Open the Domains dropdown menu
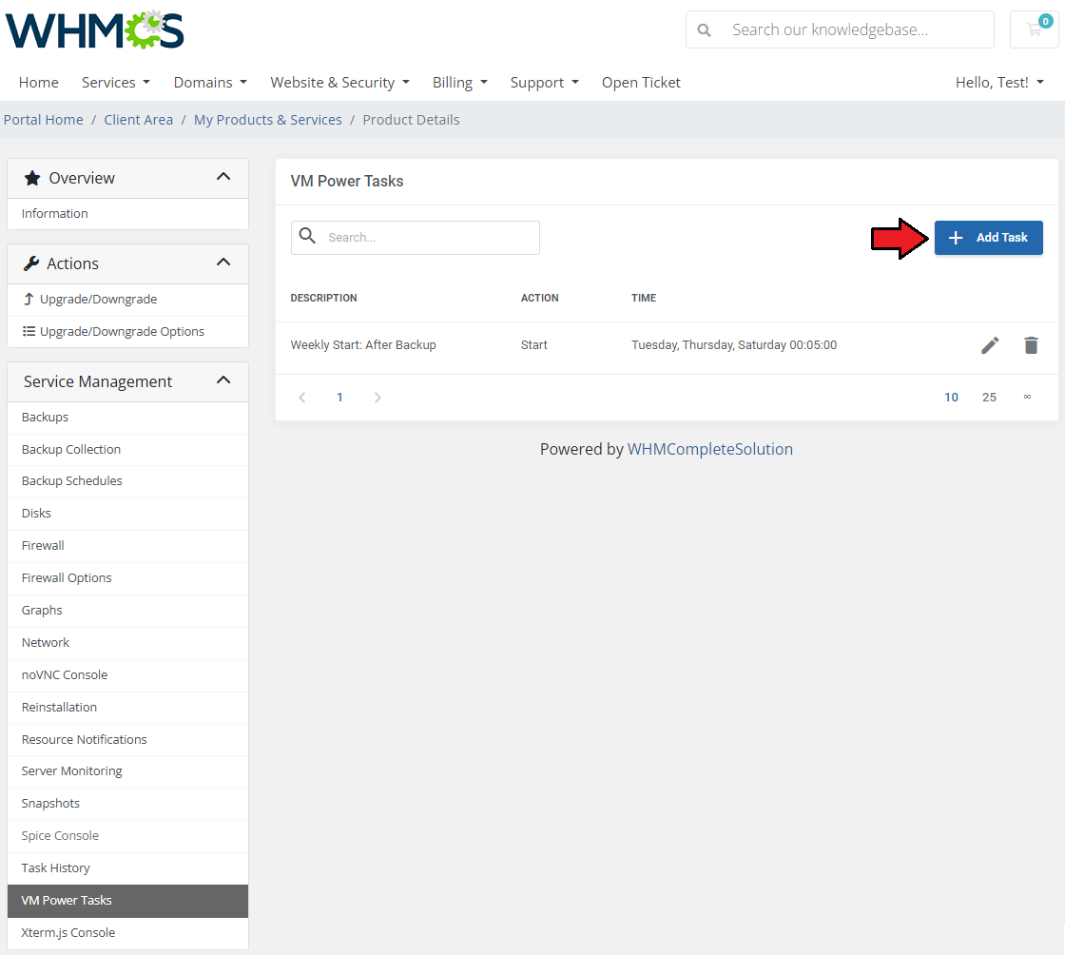Image resolution: width=1065 pixels, height=955 pixels. pos(210,82)
